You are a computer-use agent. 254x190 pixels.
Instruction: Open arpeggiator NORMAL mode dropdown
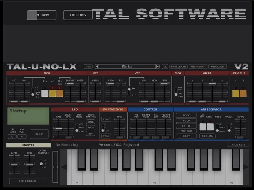207,136
